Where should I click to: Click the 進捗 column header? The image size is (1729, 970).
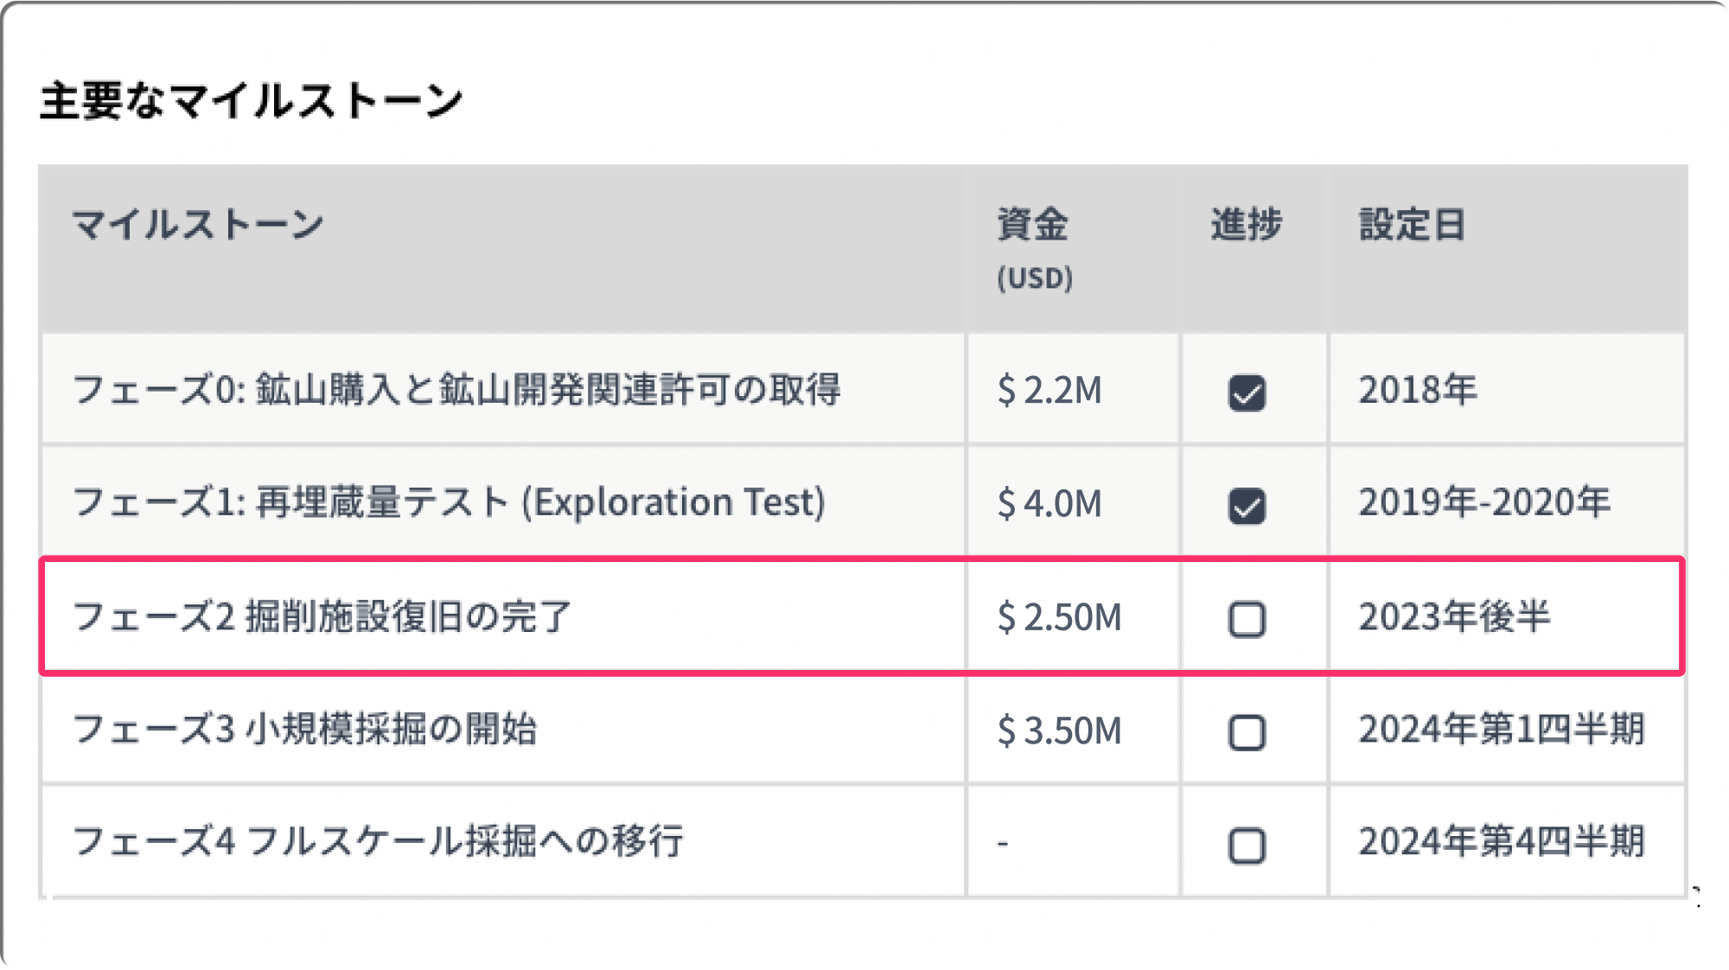pyautogui.click(x=1246, y=225)
